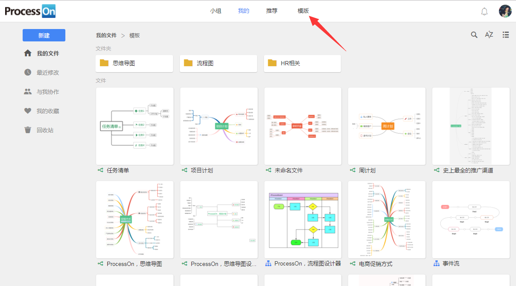Open the 史上最全的推广渠道 thumbnail

(x=471, y=126)
